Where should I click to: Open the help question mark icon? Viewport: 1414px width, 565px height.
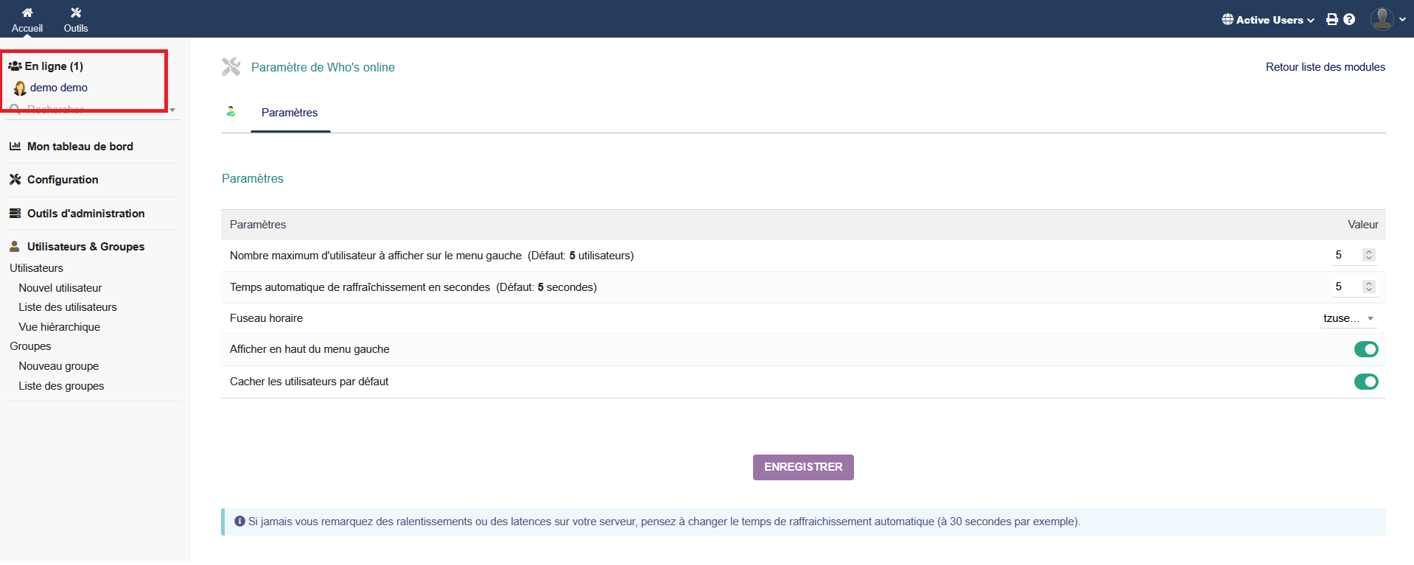click(x=1349, y=19)
